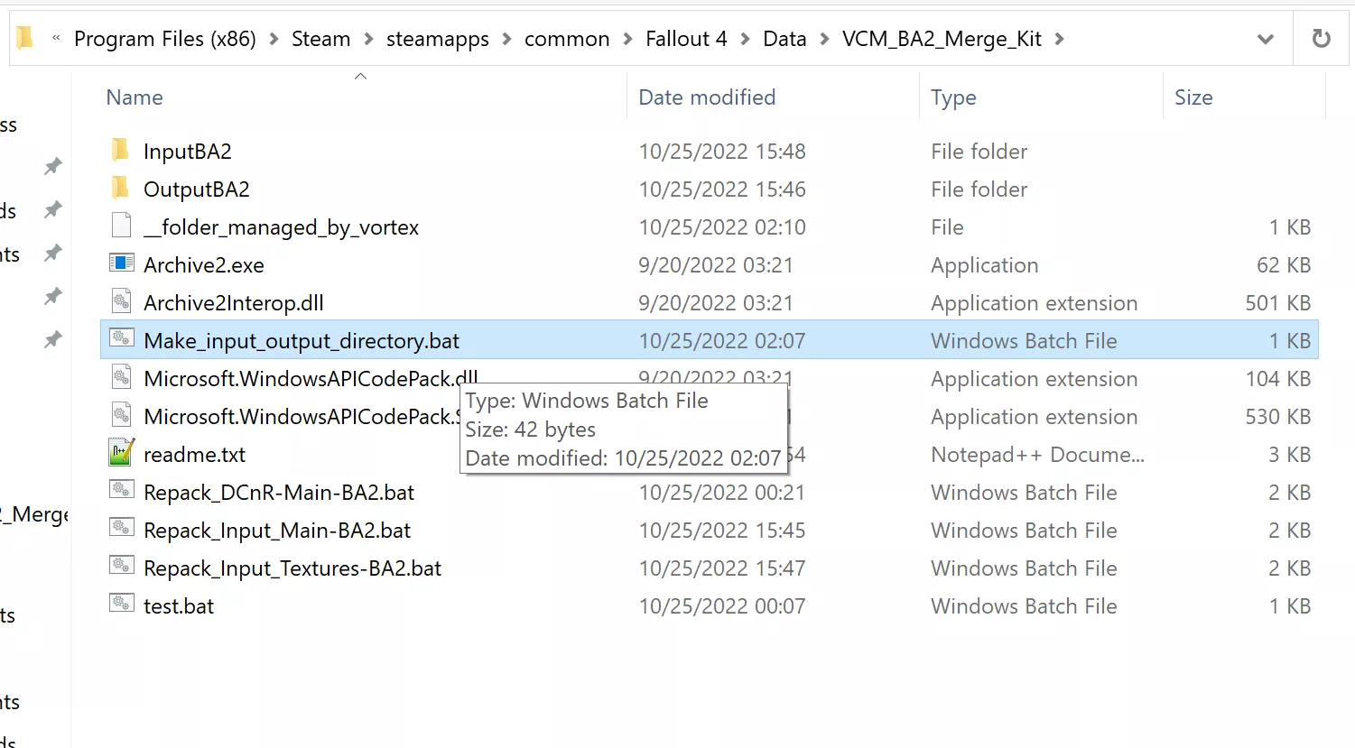Go to the Steam folder in the breadcrumb
Viewport: 1355px width, 748px height.
pyautogui.click(x=320, y=39)
